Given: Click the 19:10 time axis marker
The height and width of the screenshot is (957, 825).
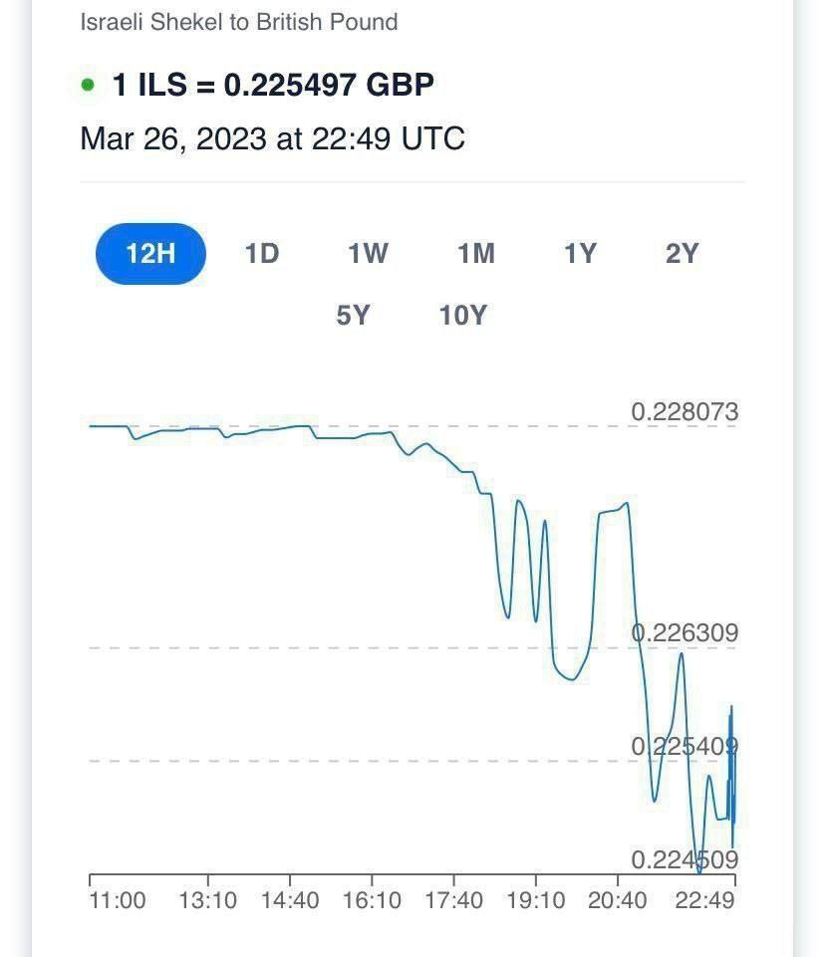Looking at the screenshot, I should (536, 901).
